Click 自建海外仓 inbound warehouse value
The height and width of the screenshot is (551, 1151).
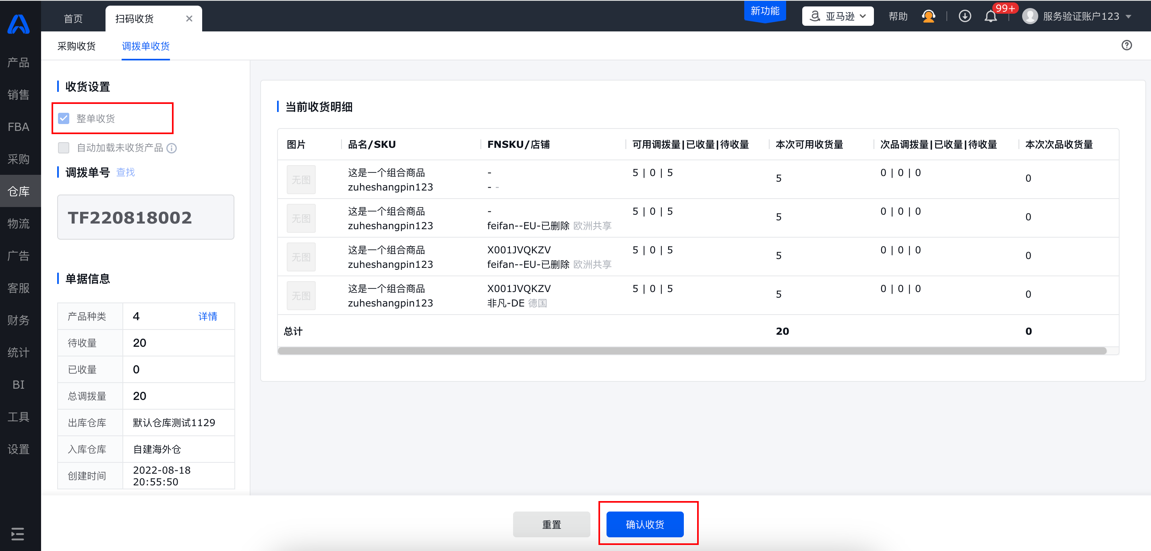(157, 449)
